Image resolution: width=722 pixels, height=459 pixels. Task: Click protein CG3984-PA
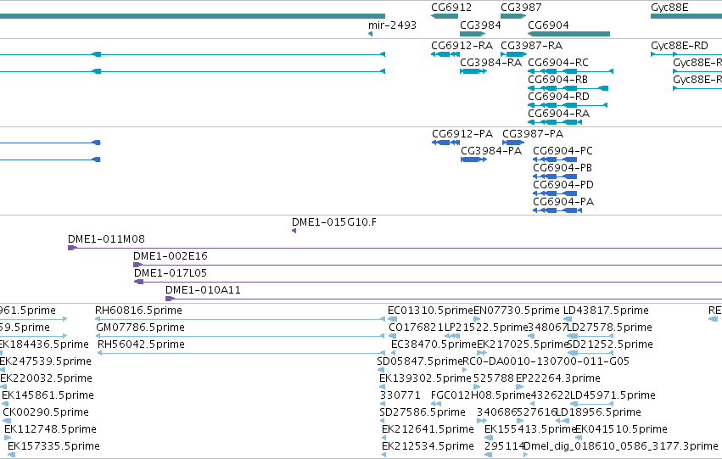point(491,151)
